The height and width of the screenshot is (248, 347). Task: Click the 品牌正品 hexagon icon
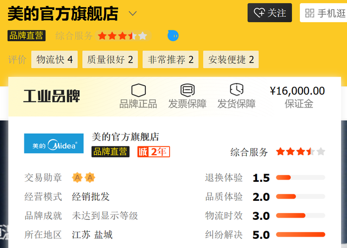(139, 90)
